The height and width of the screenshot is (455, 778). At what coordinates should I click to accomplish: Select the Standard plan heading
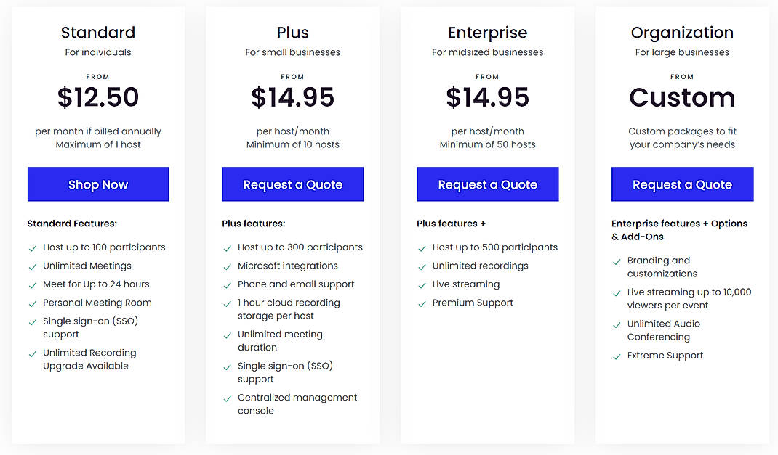[98, 33]
